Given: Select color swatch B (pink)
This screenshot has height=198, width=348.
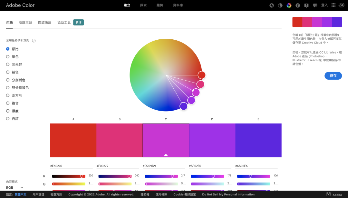Looking at the screenshot, I should coord(120,141).
